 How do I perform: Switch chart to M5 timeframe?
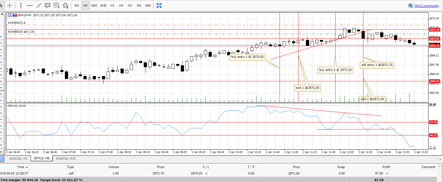pyautogui.click(x=85, y=5)
